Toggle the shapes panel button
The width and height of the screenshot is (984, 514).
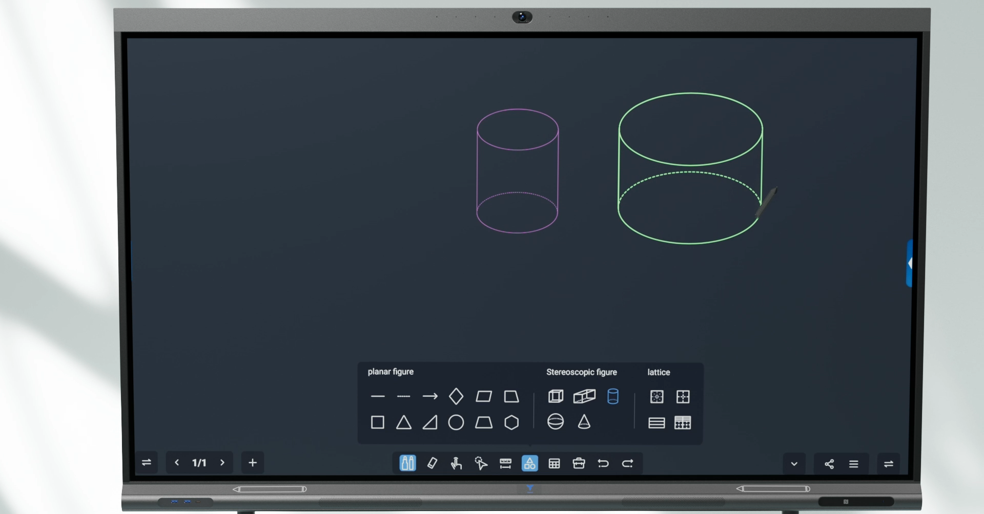pyautogui.click(x=529, y=463)
